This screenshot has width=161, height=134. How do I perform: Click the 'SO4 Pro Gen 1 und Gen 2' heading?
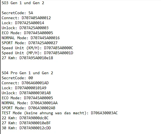27,73
